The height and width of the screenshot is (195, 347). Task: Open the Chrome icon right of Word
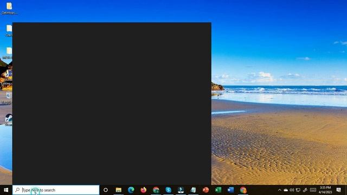[243, 190]
